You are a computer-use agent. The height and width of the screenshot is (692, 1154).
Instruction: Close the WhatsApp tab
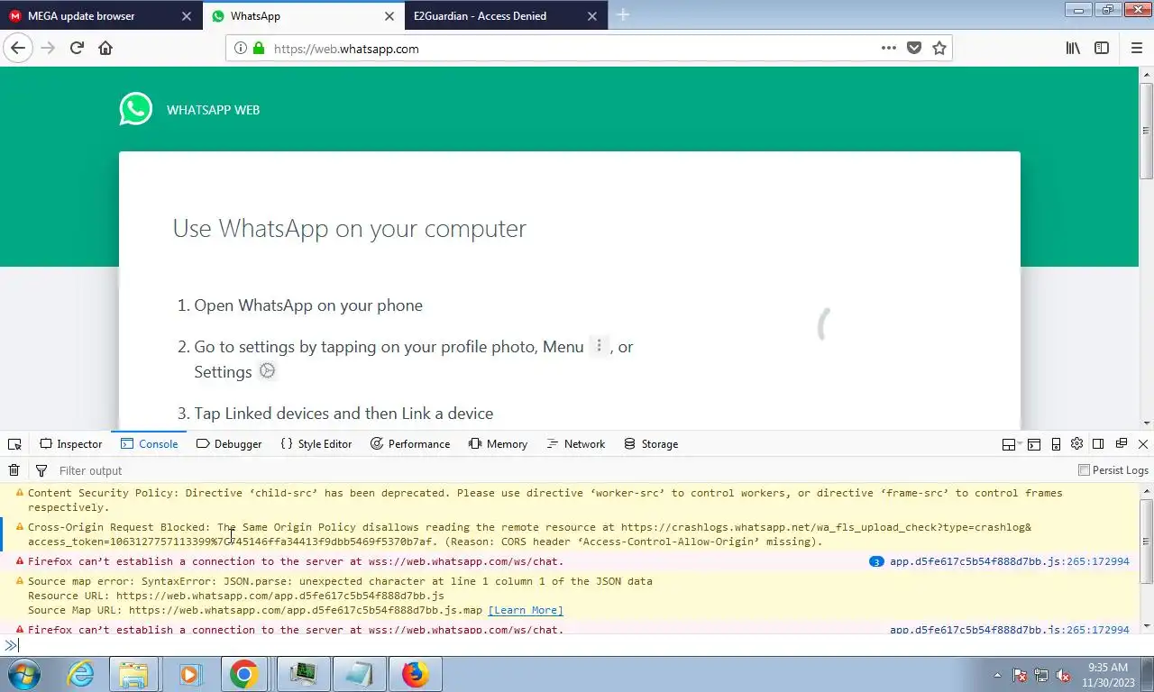pos(389,16)
